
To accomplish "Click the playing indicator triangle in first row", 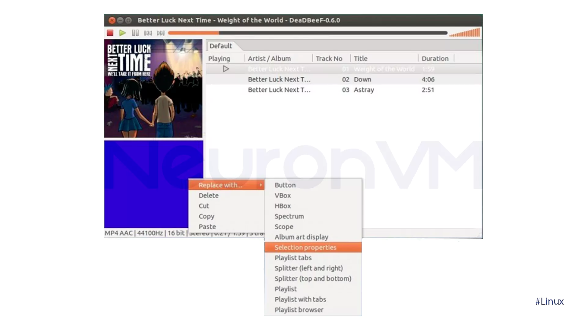I will (x=226, y=69).
